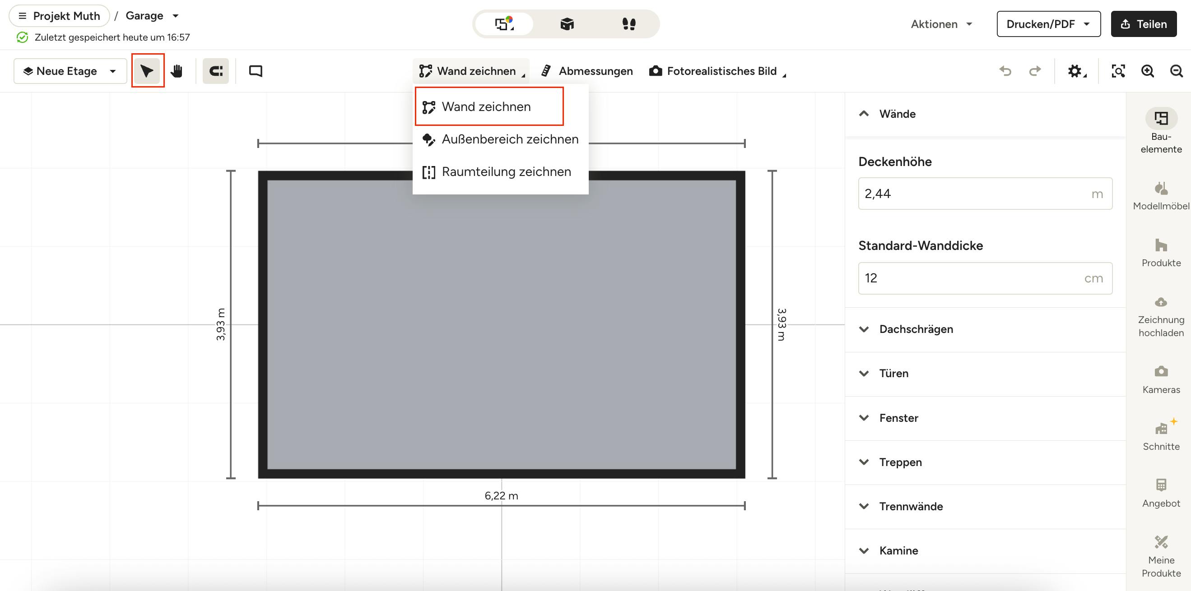Choose Raumteilung zeichnen menu entry
This screenshot has height=591, width=1191.
tap(500, 171)
